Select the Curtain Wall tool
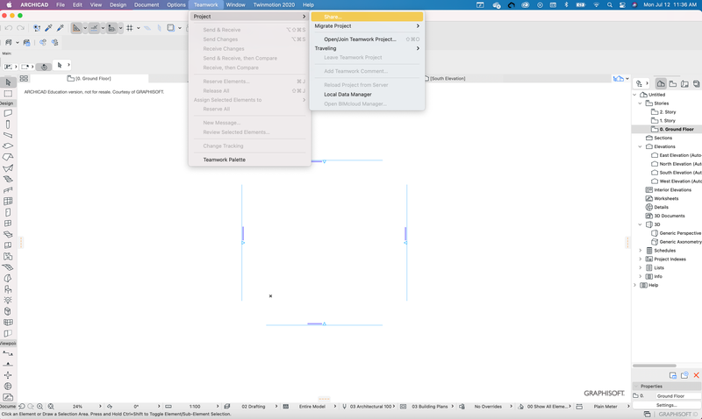 [8, 202]
